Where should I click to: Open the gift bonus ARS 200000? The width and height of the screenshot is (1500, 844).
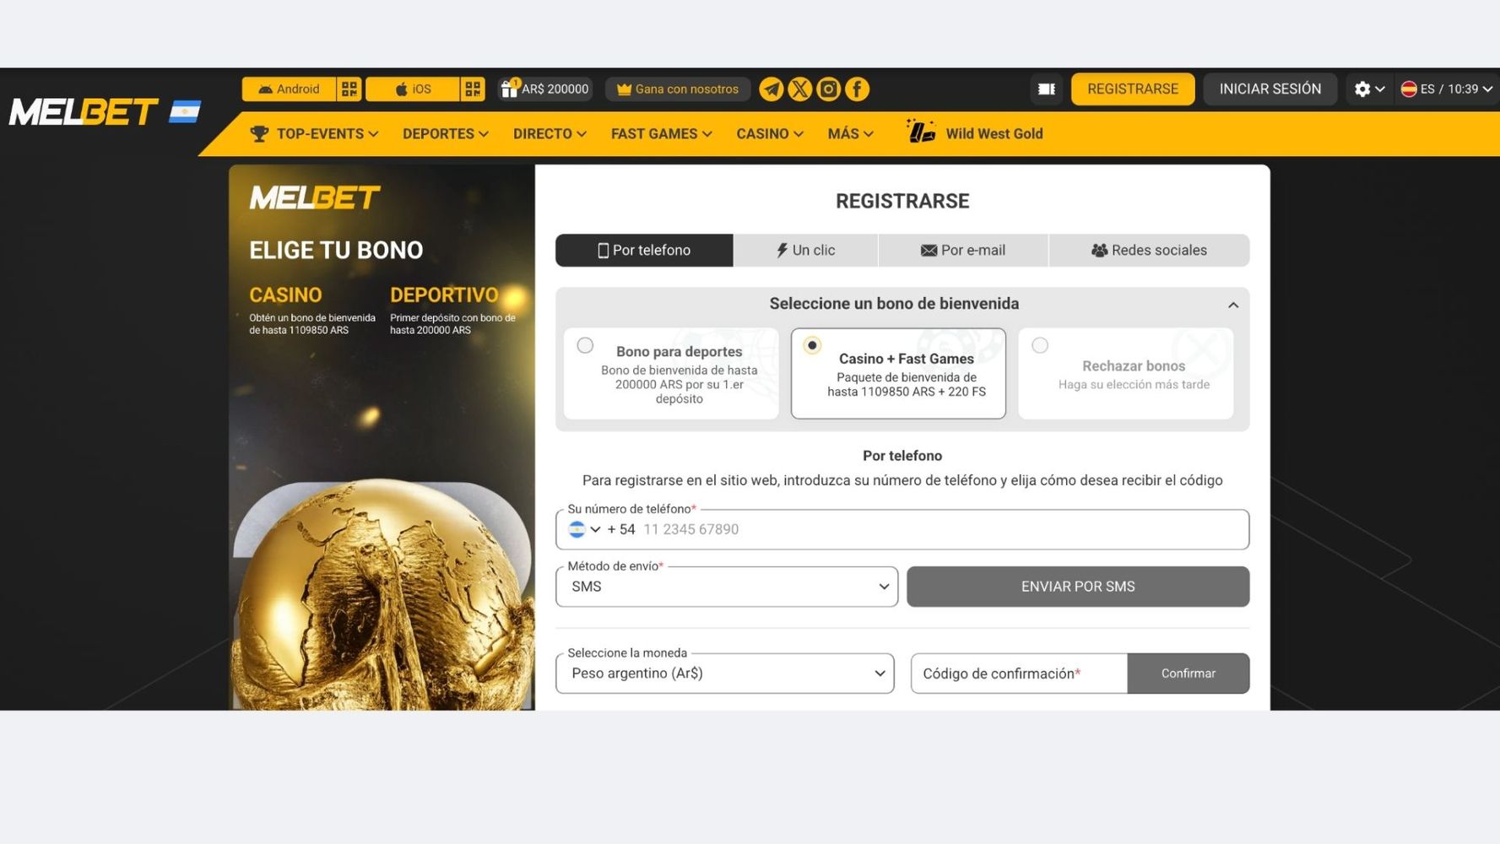(x=544, y=89)
